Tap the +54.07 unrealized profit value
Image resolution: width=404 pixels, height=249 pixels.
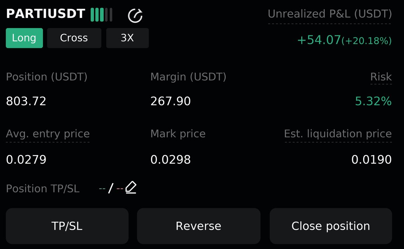point(319,40)
